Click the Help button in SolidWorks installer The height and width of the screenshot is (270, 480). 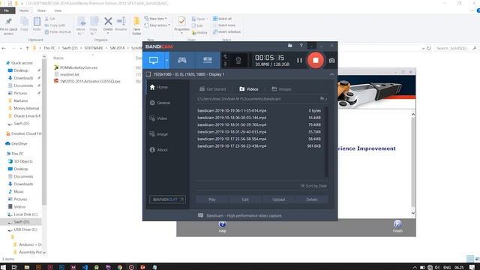pyautogui.click(x=222, y=226)
